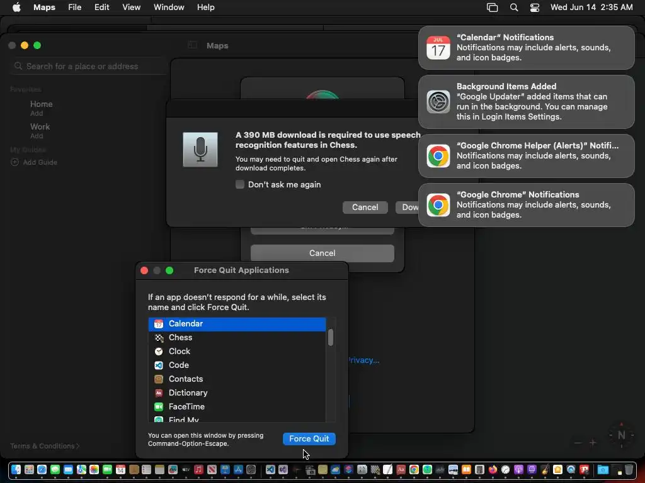The height and width of the screenshot is (483, 645).
Task: Select Contacts in Force Quit list
Action: [237, 379]
